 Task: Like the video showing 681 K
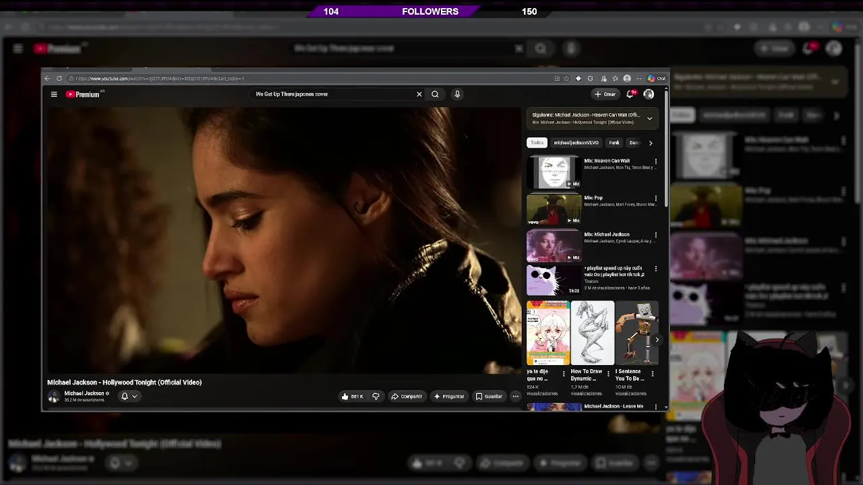(353, 396)
